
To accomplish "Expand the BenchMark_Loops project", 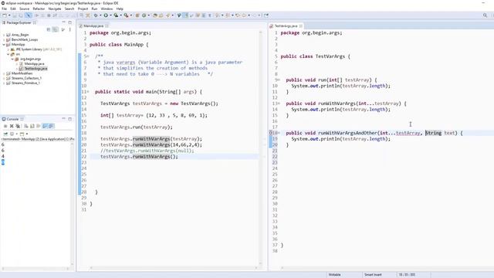I will click(x=4, y=39).
